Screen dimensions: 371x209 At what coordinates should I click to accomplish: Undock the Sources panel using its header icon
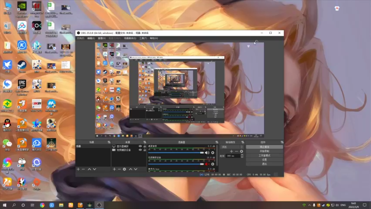coord(145,142)
